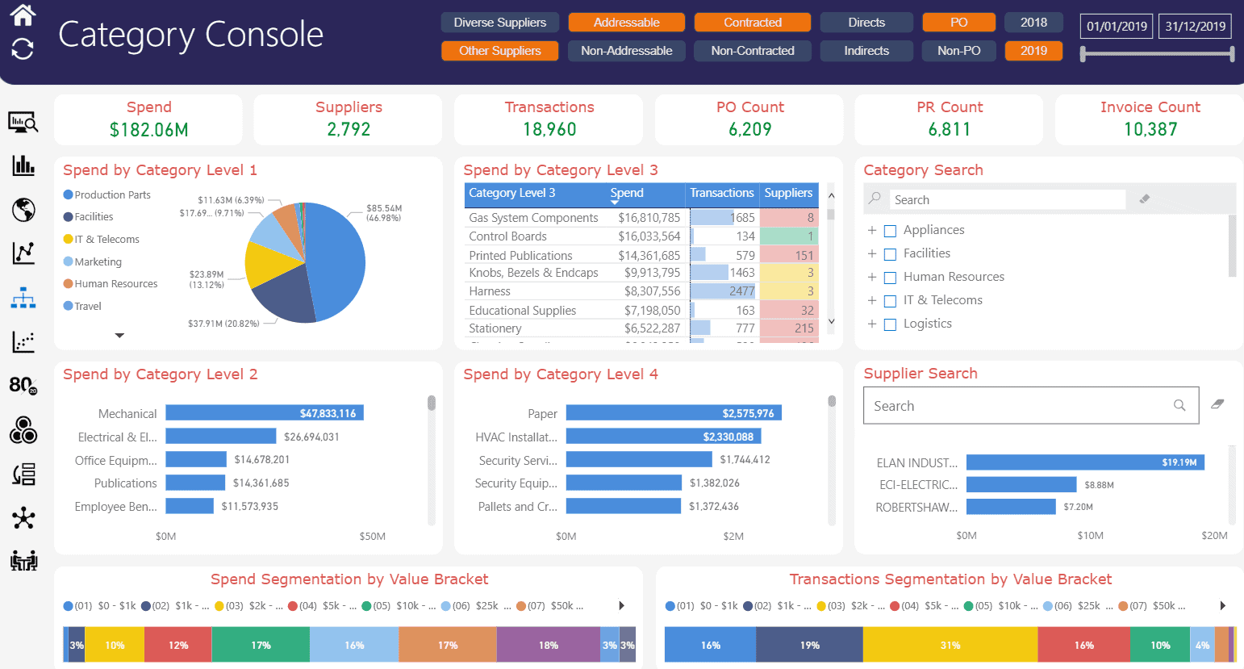Open the 80/20 Pareto analysis icon
The height and width of the screenshot is (669, 1244).
(x=23, y=386)
